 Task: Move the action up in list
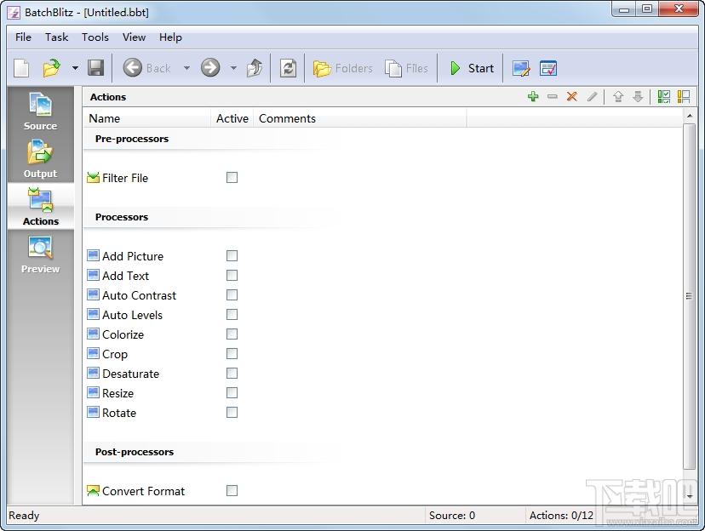pos(618,96)
